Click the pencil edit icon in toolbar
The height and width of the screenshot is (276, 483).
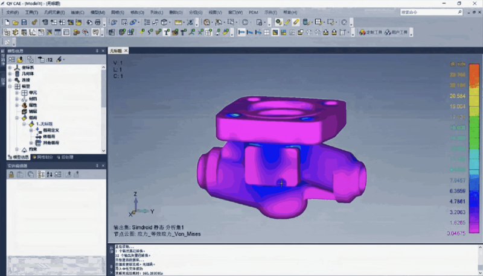click(296, 22)
